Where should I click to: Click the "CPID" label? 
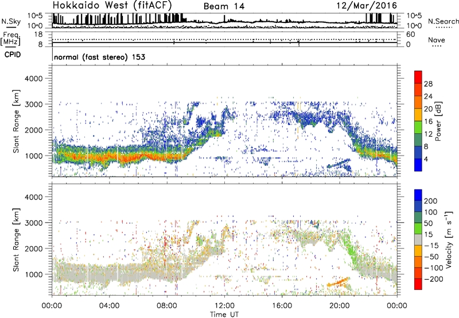click(13, 55)
